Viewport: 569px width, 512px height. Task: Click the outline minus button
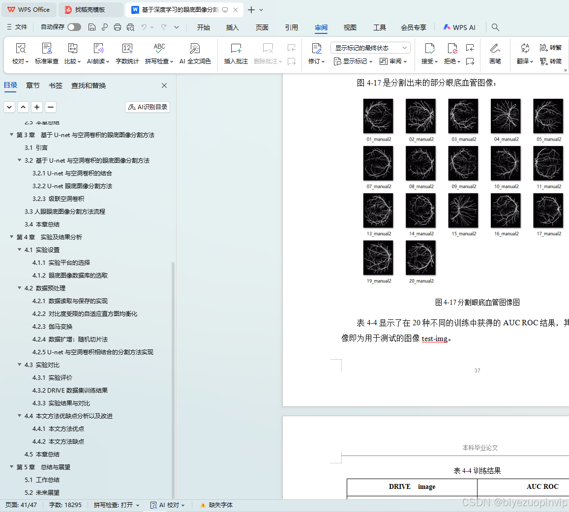pos(51,107)
